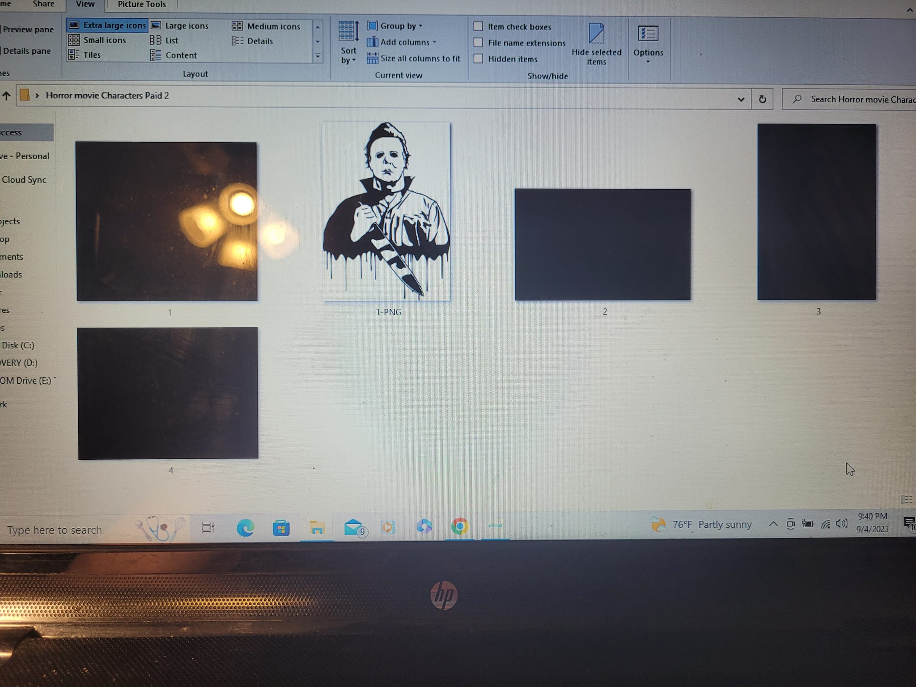
Task: Open the Group by dropdown
Action: click(394, 26)
